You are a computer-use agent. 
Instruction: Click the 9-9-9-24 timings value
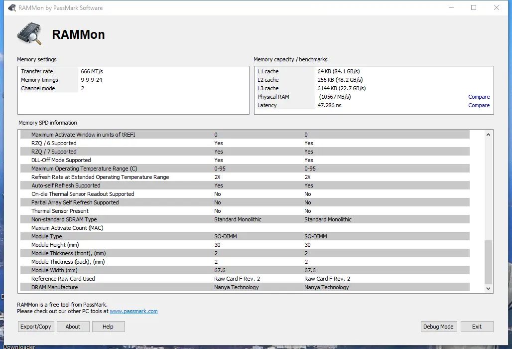[92, 80]
